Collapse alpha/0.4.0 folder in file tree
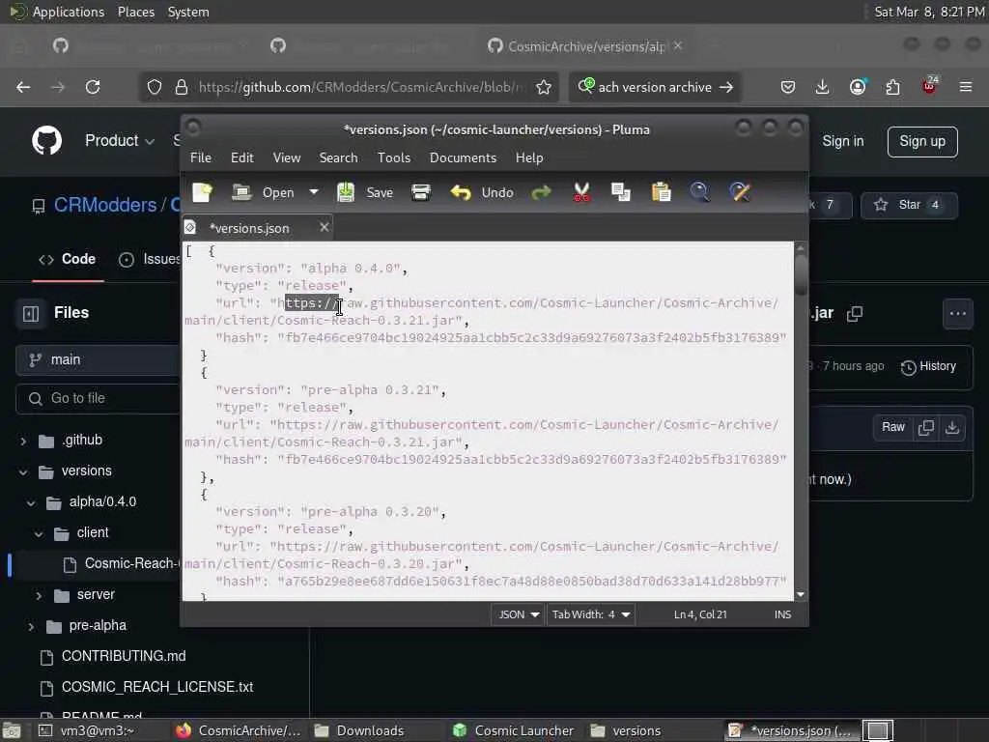Viewport: 989px width, 742px height. click(31, 502)
